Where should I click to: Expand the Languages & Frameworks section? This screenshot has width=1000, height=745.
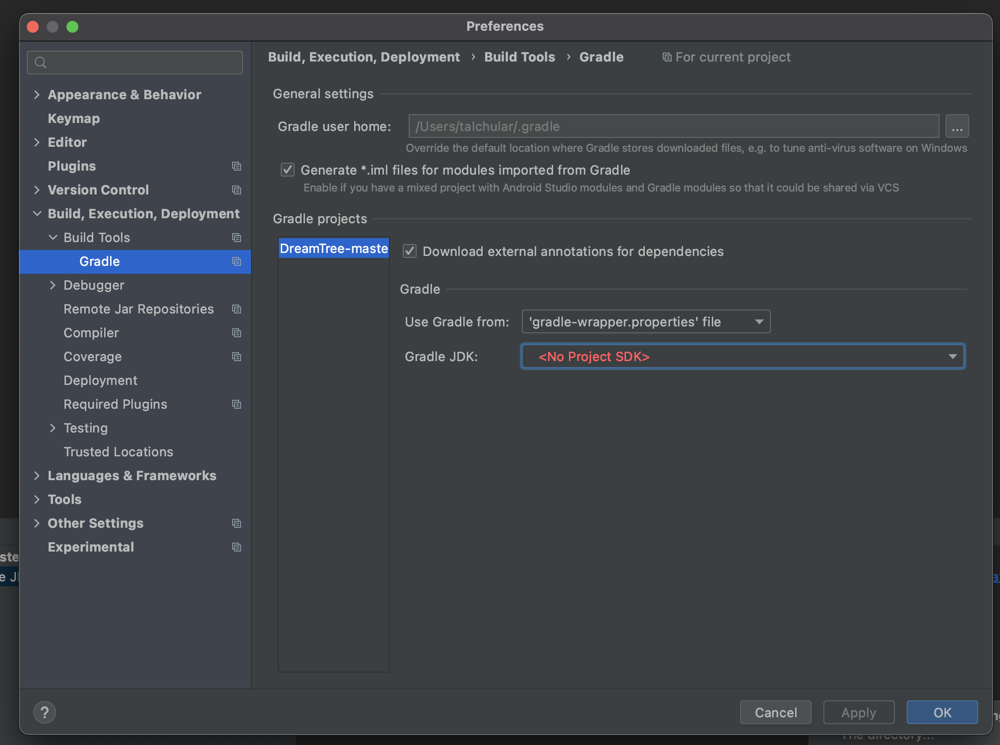(37, 476)
